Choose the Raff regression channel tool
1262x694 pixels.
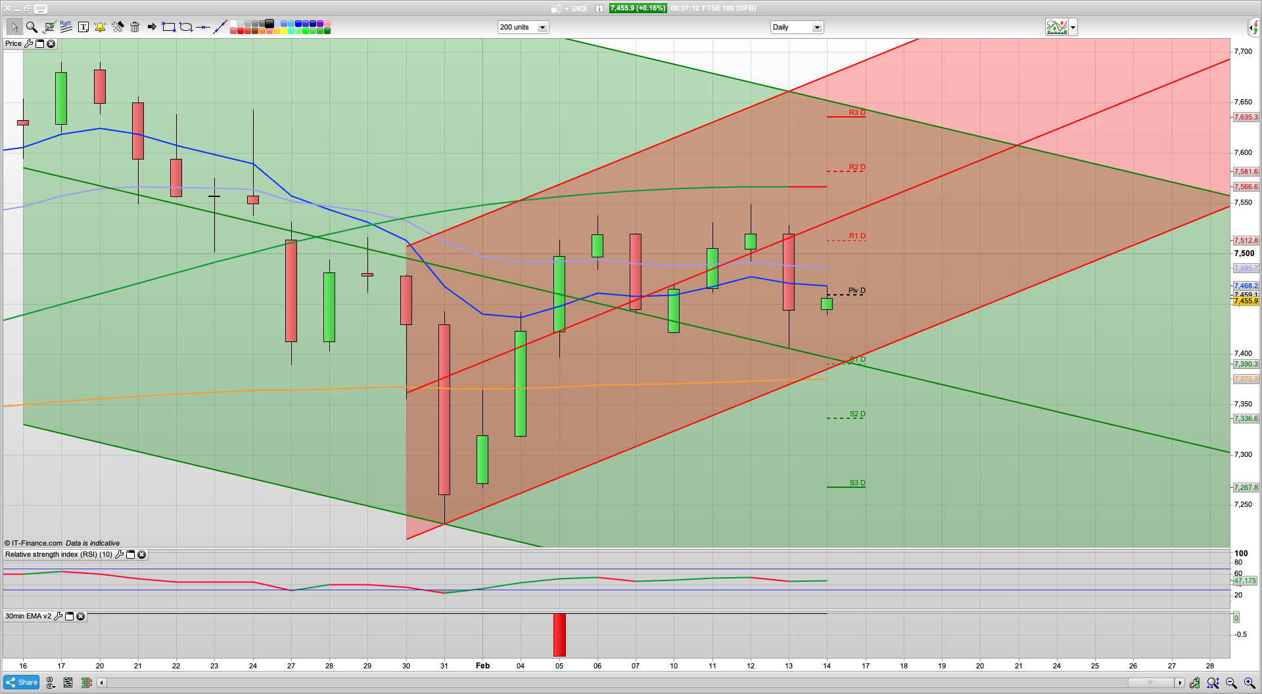click(66, 27)
